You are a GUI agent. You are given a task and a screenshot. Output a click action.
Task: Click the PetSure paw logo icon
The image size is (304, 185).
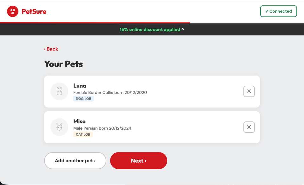pyautogui.click(x=13, y=11)
